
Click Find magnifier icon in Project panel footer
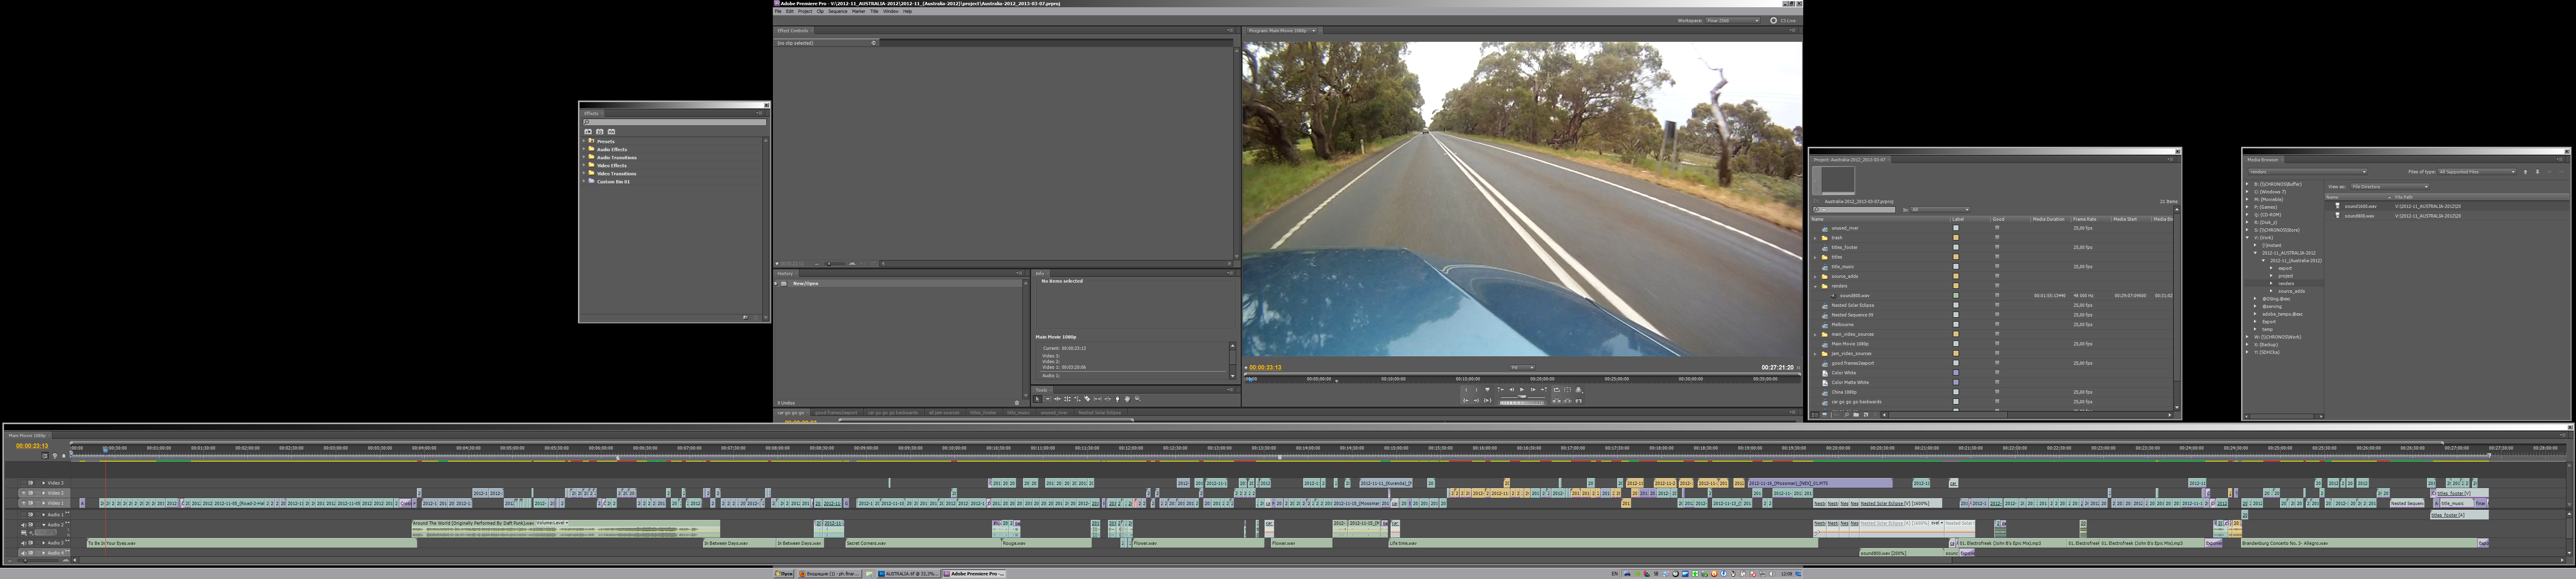tap(1847, 414)
